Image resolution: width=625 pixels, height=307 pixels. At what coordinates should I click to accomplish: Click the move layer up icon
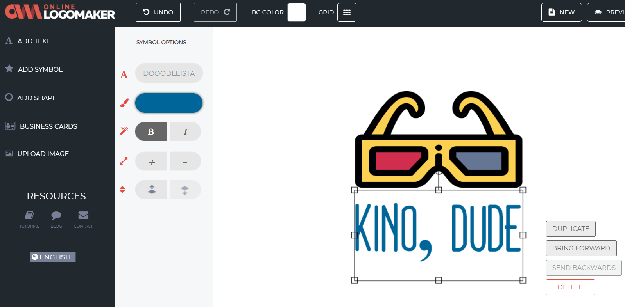click(152, 190)
